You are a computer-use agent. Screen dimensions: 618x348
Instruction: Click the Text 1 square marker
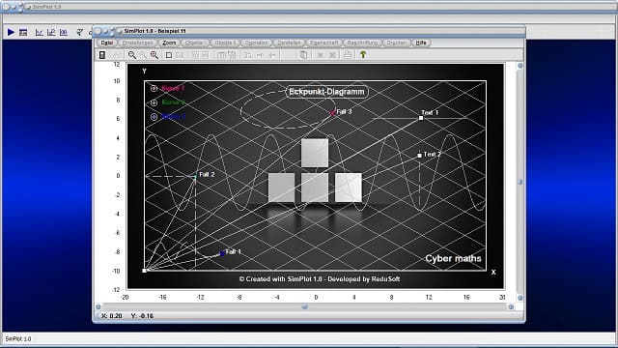pos(421,118)
